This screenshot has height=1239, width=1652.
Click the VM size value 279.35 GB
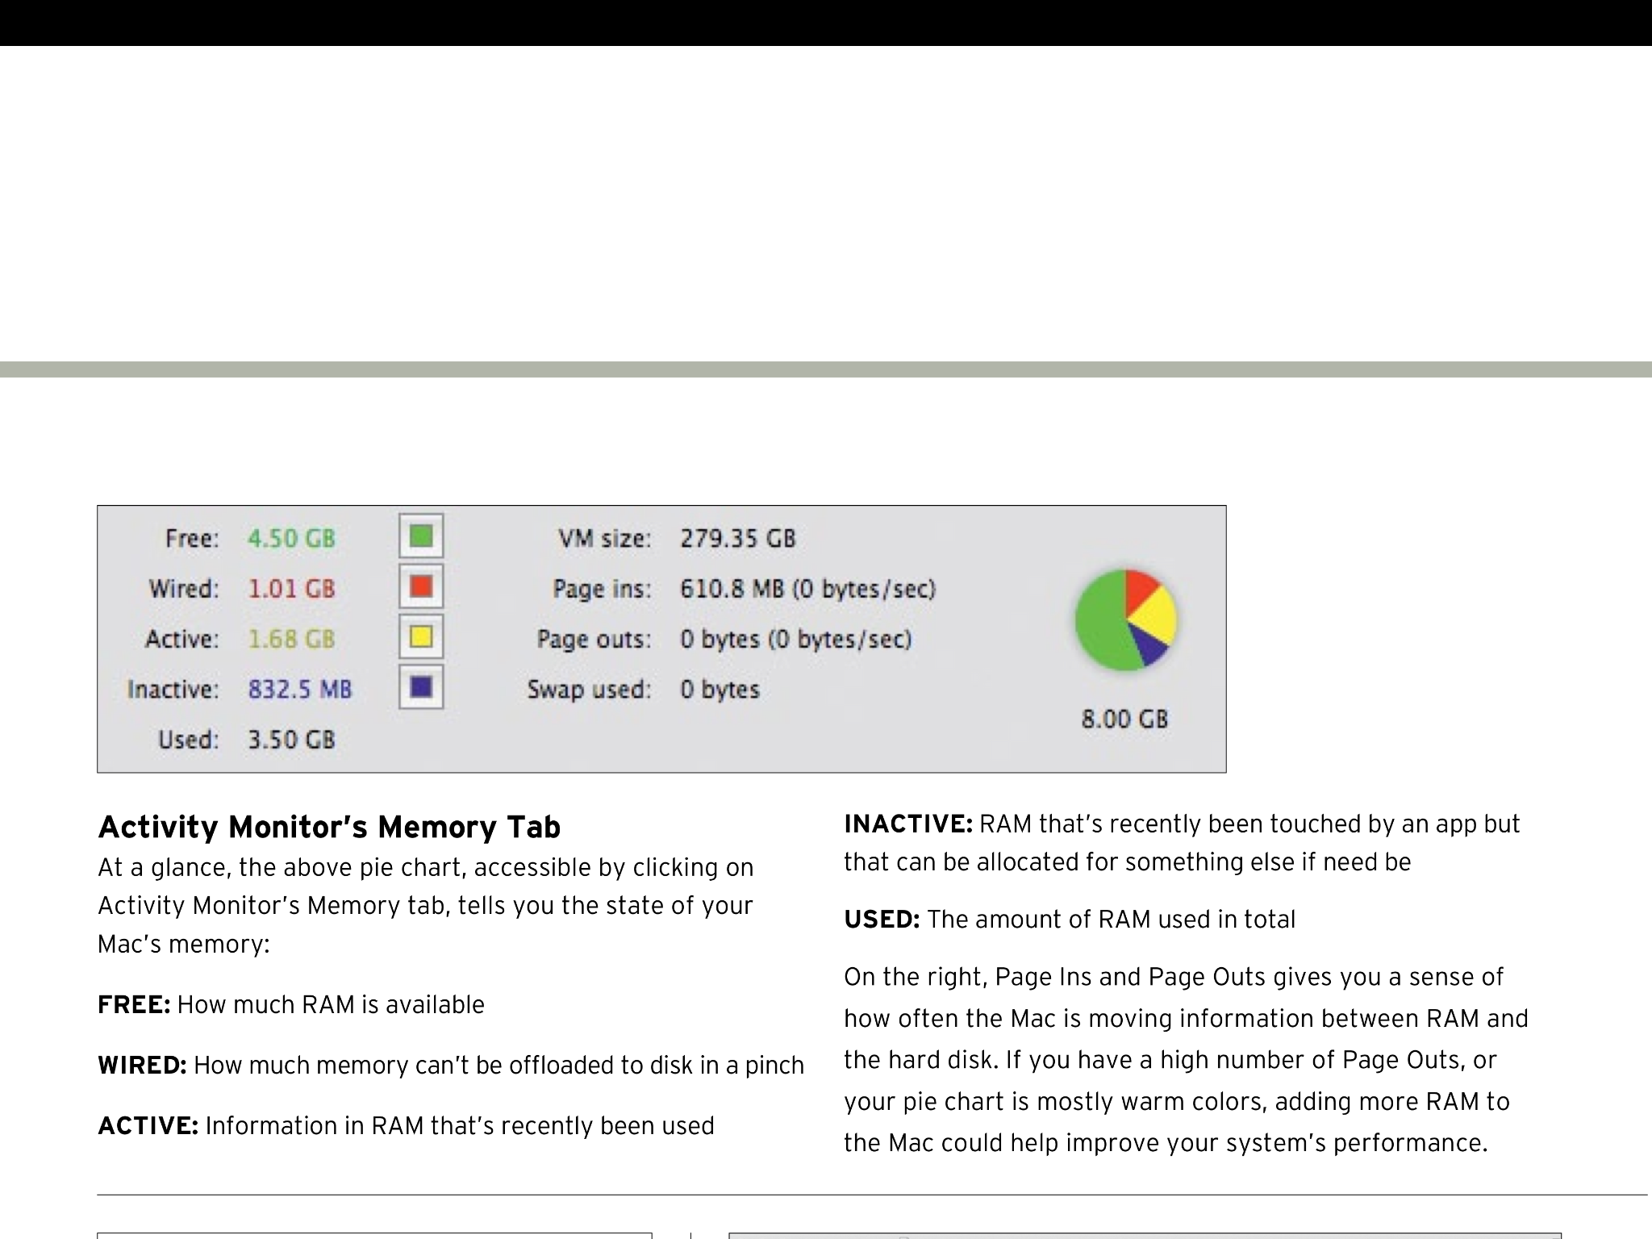737,538
